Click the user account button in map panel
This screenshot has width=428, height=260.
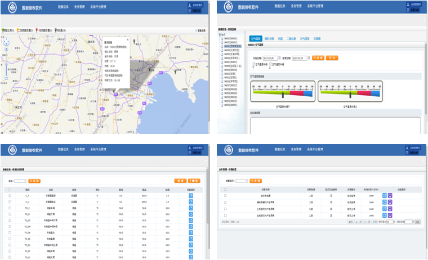tap(195, 5)
